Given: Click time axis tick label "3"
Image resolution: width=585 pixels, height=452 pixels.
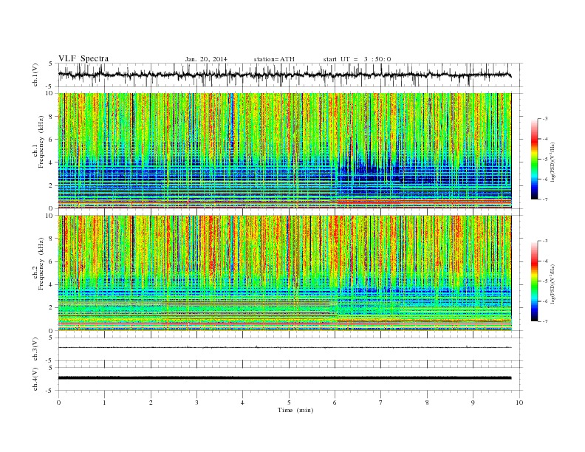Looking at the screenshot, I should tap(196, 403).
